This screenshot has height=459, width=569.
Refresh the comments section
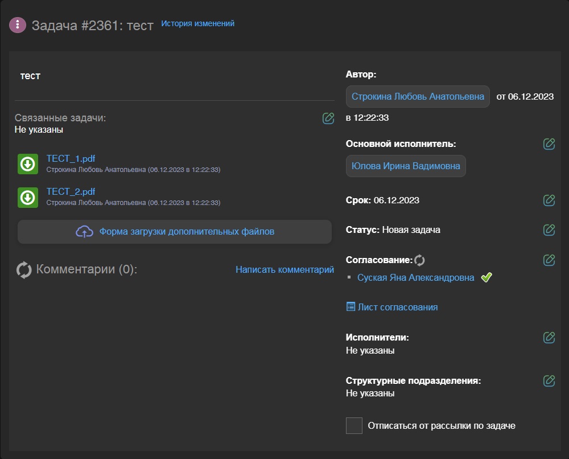(x=24, y=270)
